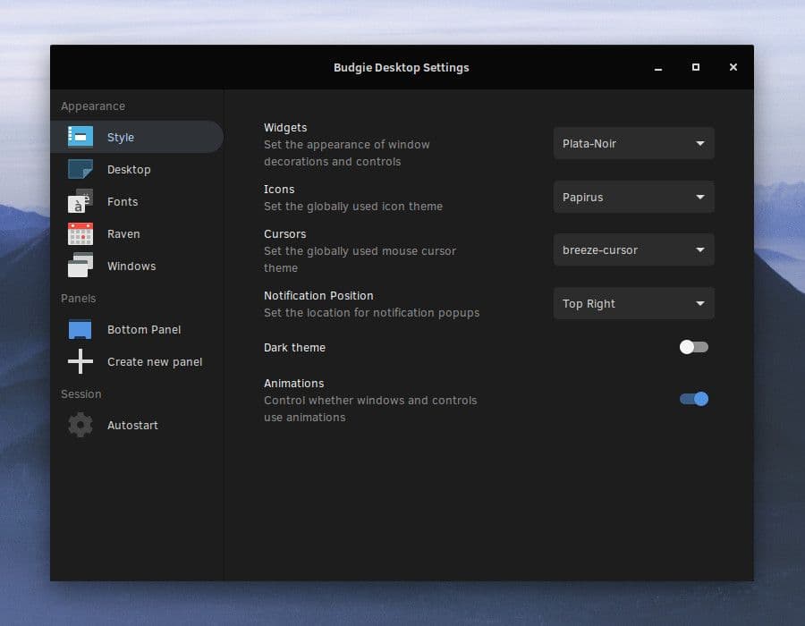Click the Windows stacked-windows icon
Image resolution: width=805 pixels, height=626 pixels.
click(x=80, y=266)
